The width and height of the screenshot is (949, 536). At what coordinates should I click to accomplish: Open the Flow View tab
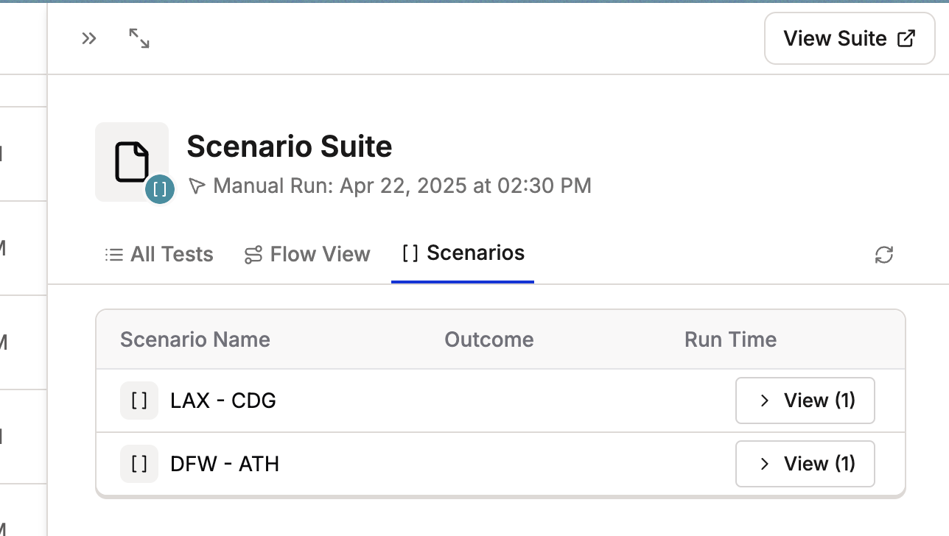click(x=307, y=255)
